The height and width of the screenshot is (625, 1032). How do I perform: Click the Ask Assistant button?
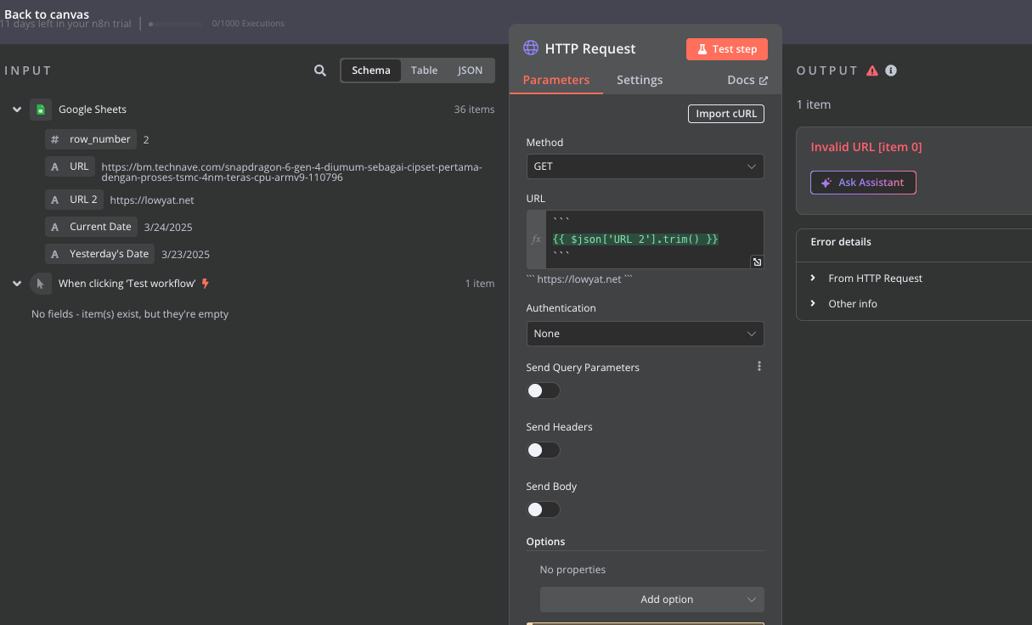coord(863,183)
